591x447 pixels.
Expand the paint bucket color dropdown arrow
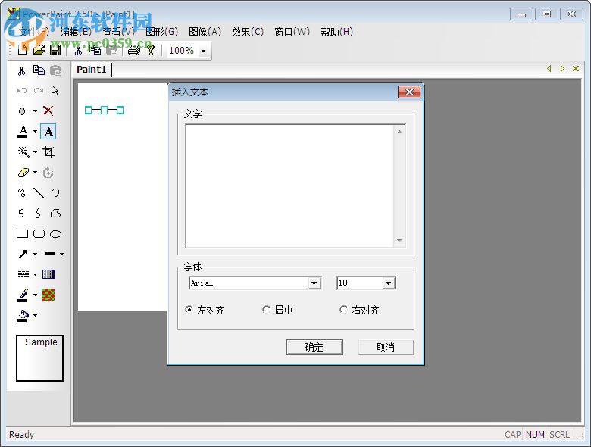tap(35, 315)
